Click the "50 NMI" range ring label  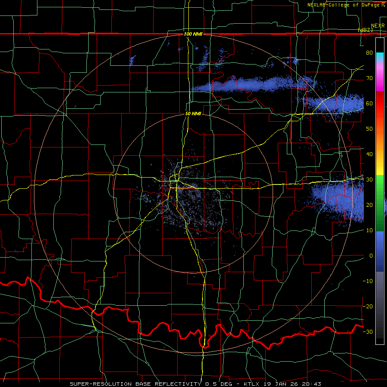(x=193, y=114)
